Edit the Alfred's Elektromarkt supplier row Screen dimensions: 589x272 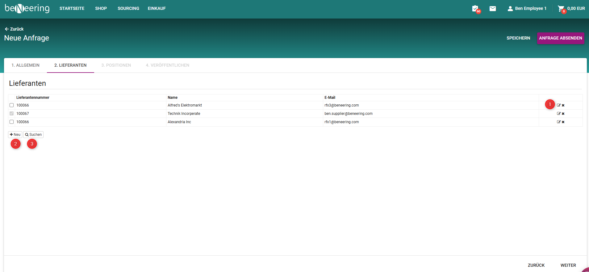pyautogui.click(x=558, y=105)
